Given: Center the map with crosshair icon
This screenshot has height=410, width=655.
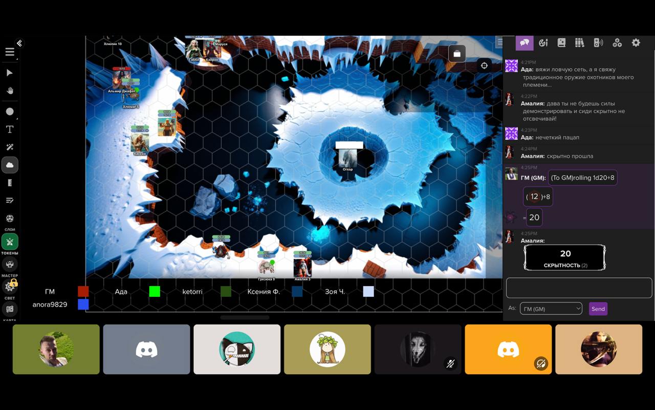Looking at the screenshot, I should point(484,66).
